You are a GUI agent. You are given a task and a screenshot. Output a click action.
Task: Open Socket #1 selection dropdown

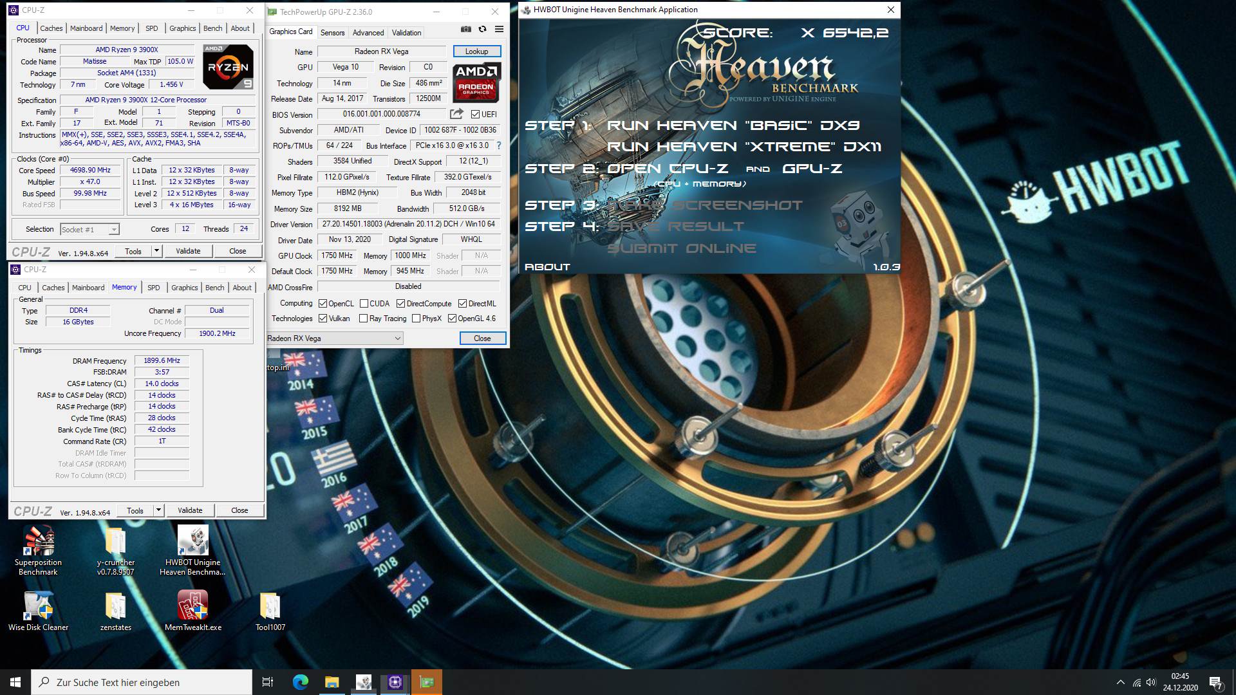(89, 230)
